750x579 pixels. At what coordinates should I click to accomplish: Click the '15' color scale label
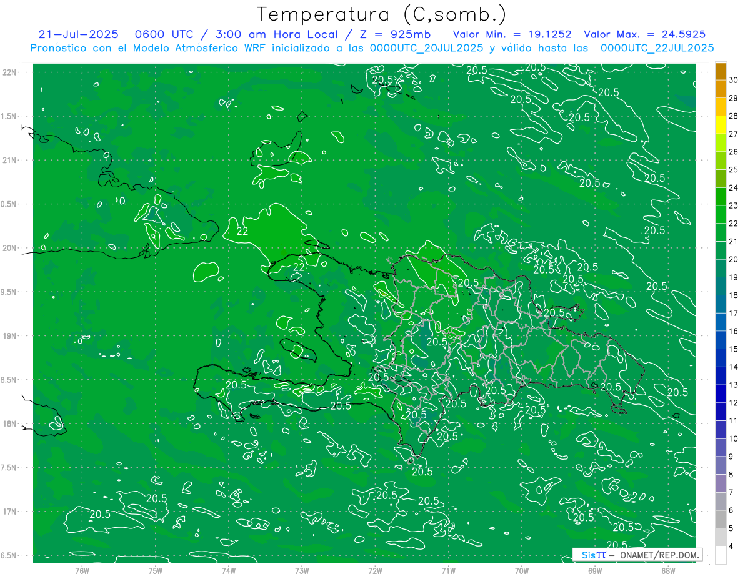tap(734, 349)
